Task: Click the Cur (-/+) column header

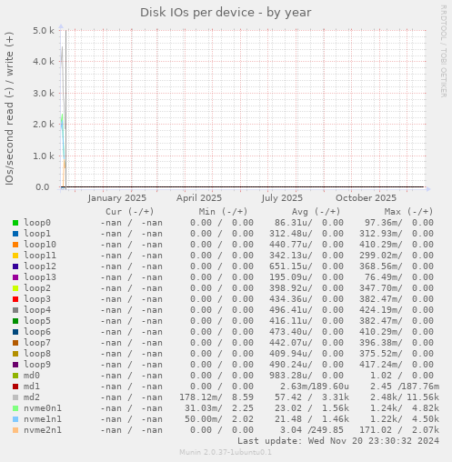Action: (130, 212)
